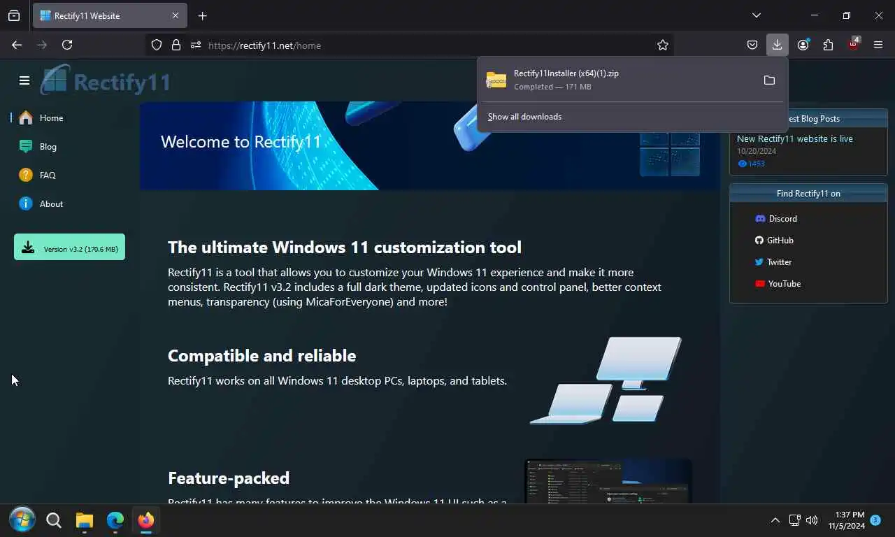Close the Rectify11 Website tab
This screenshot has width=895, height=537.
pos(176,15)
